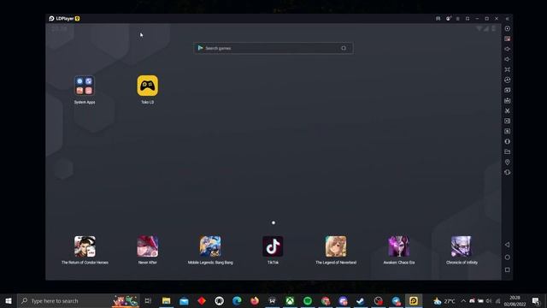Open Mobile Legends: Bang Bang
This screenshot has height=308, width=547.
pyautogui.click(x=210, y=246)
